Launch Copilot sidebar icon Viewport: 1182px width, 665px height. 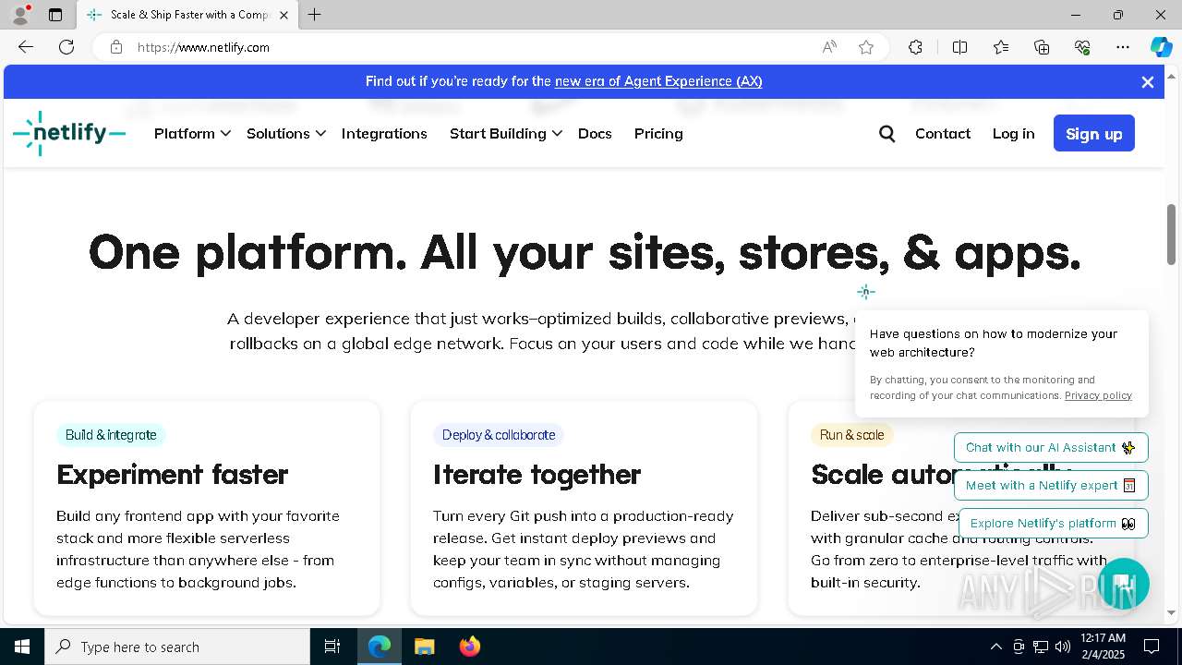pyautogui.click(x=1161, y=47)
